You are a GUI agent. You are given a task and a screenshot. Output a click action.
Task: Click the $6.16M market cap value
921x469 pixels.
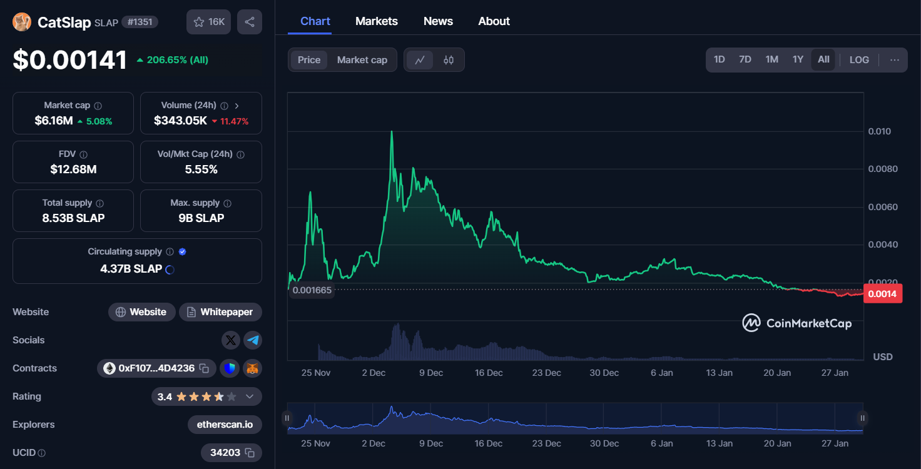tap(54, 121)
